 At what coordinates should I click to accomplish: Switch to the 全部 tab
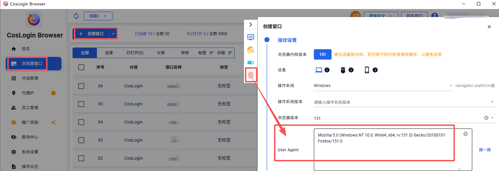85,53
